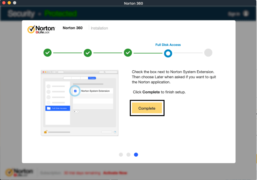Image resolution: width=257 pixels, height=180 pixels.
Task: Click the help question mark in illustration
Action: (115, 132)
